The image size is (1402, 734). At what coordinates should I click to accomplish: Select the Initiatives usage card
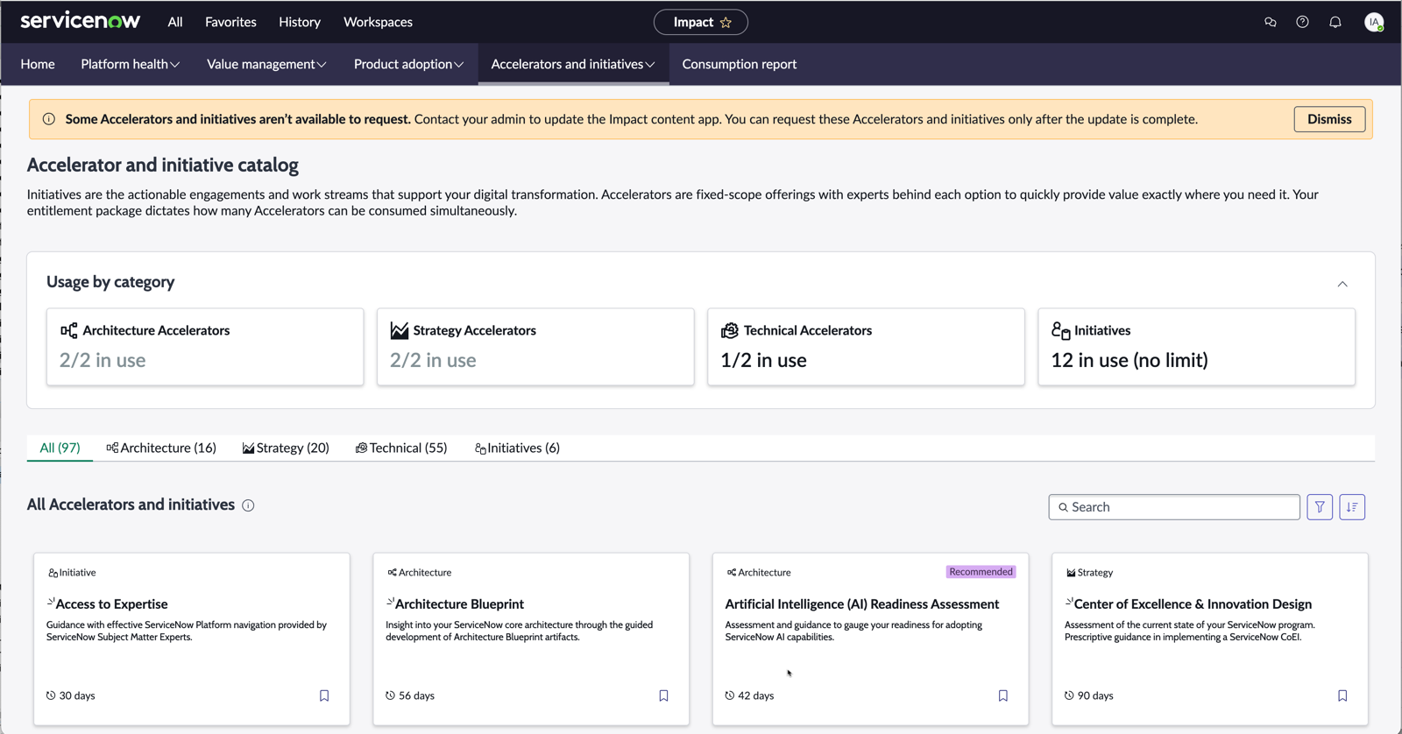pyautogui.click(x=1196, y=347)
